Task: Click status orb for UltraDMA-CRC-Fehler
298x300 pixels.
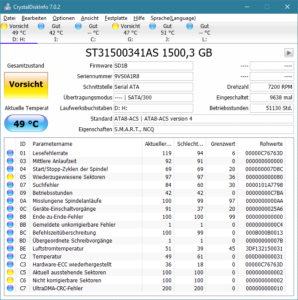Action: [10, 288]
